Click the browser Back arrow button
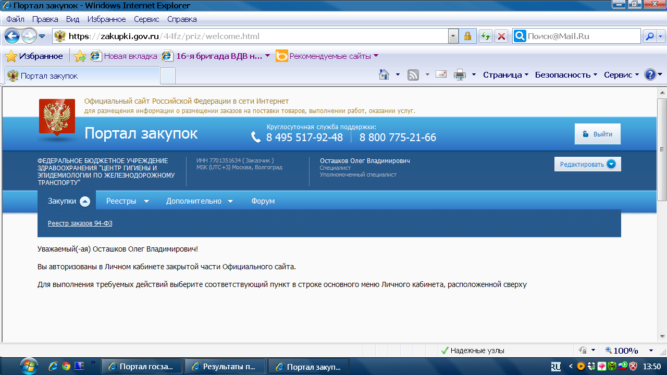Viewport: 667px width, 375px height. 13,36
